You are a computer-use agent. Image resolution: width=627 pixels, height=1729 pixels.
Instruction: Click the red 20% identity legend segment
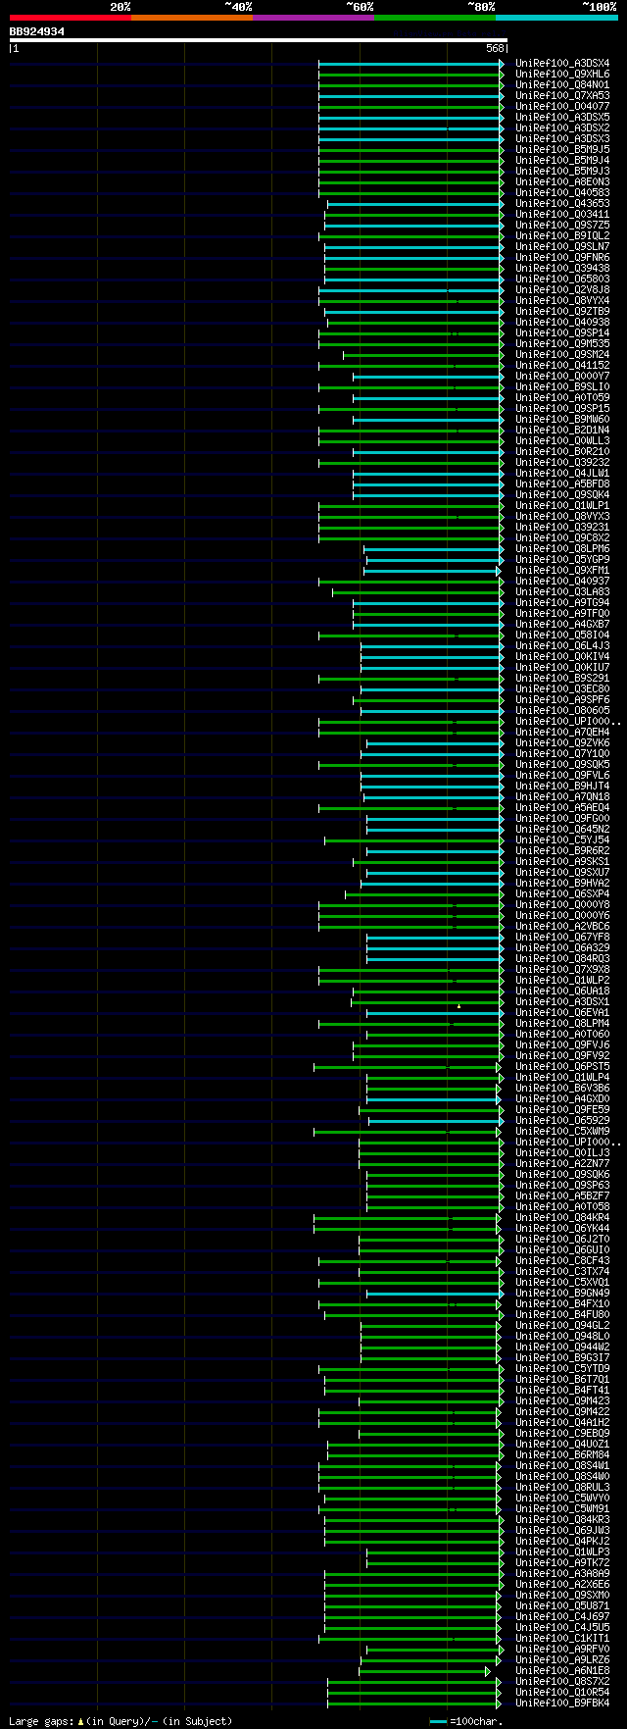tap(71, 18)
